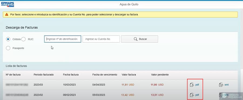Screen dimensions: 243x100
Task: Select the RUC radio button
Action: [x=23, y=39]
